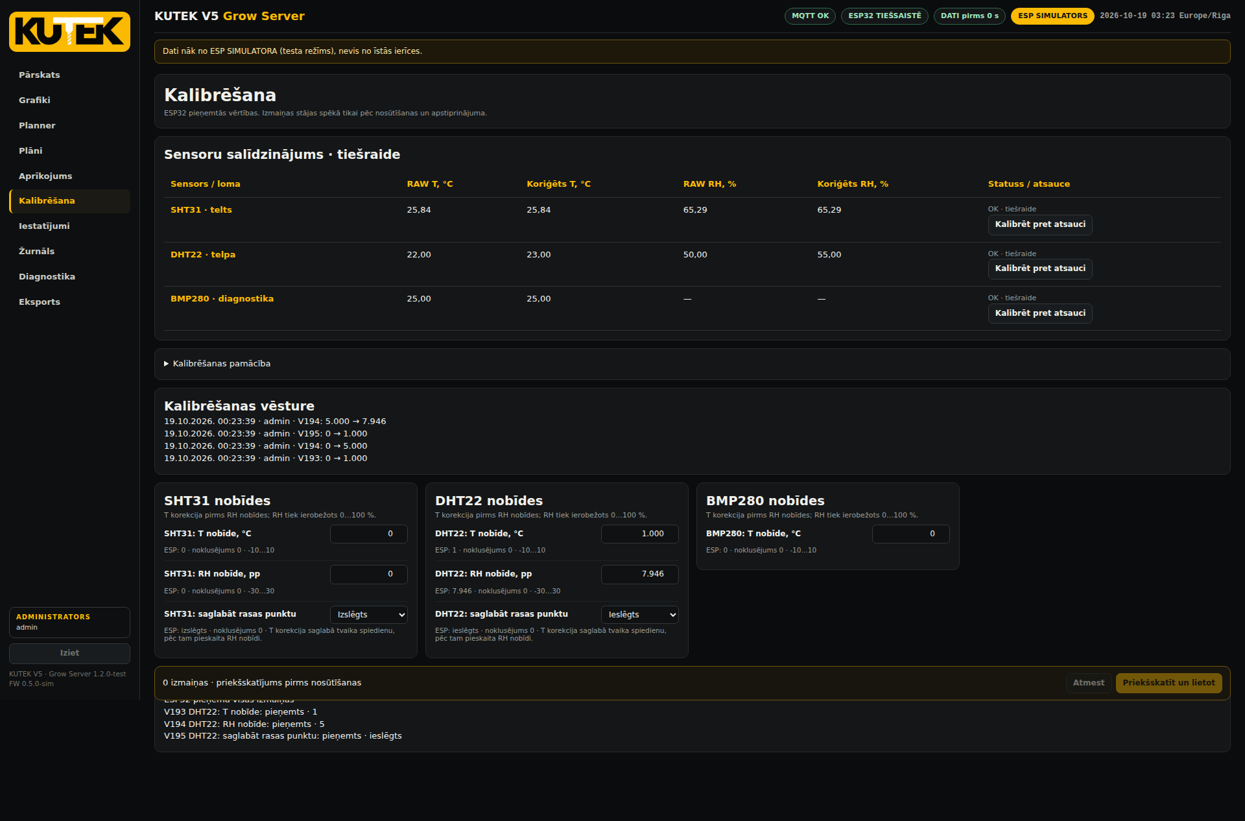Click the BMP280 · diagnostika sensor name

point(222,299)
